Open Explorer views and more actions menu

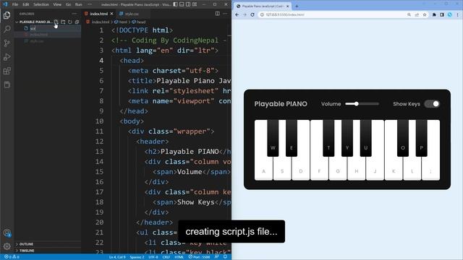point(75,14)
